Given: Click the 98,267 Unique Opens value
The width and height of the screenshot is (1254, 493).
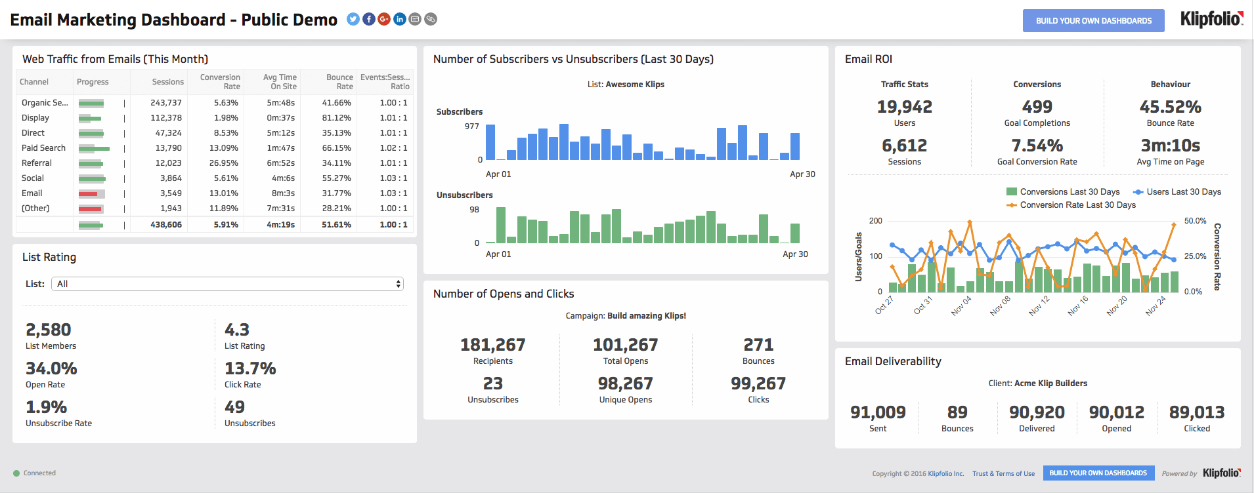Looking at the screenshot, I should (x=626, y=384).
